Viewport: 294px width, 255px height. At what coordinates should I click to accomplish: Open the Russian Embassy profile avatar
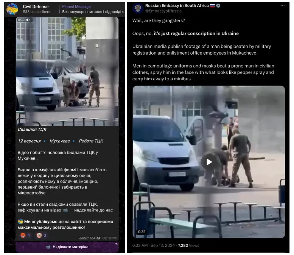click(138, 8)
